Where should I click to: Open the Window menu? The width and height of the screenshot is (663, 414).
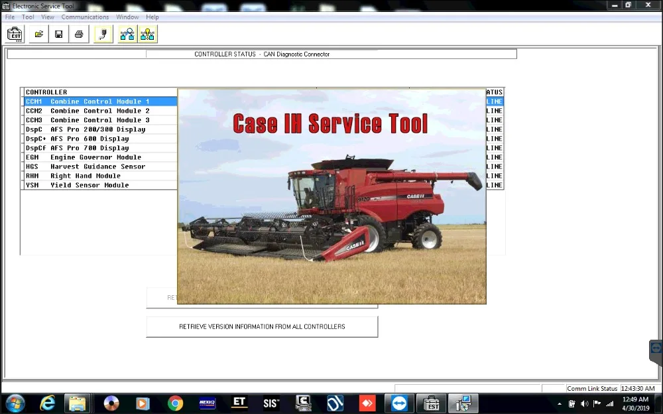tap(127, 17)
